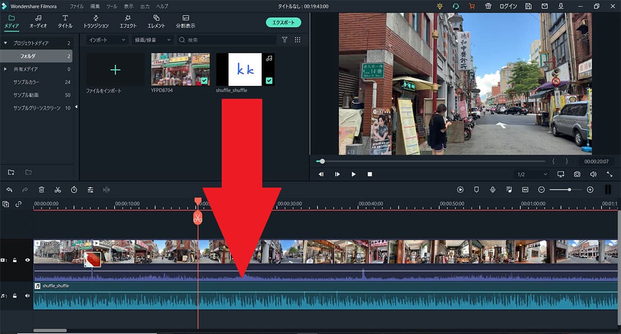Screen dimensions: 621x334
Task: Click the timeline zoom slider handle
Action: click(569, 190)
